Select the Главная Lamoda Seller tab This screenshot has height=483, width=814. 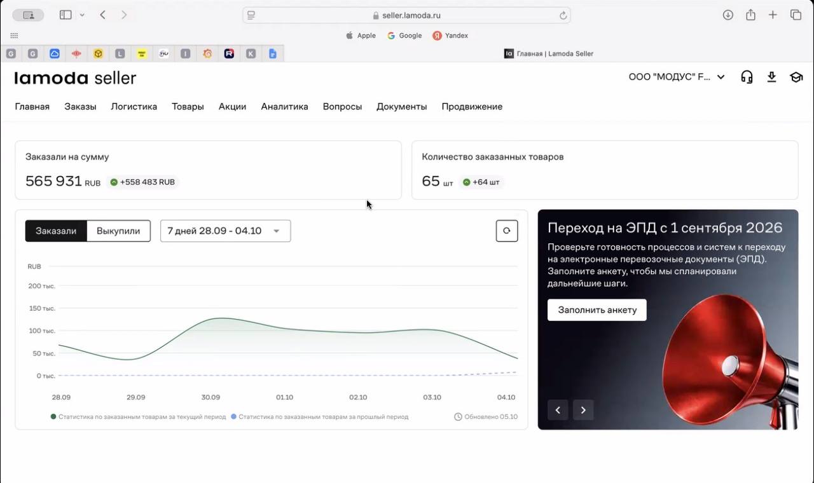548,54
